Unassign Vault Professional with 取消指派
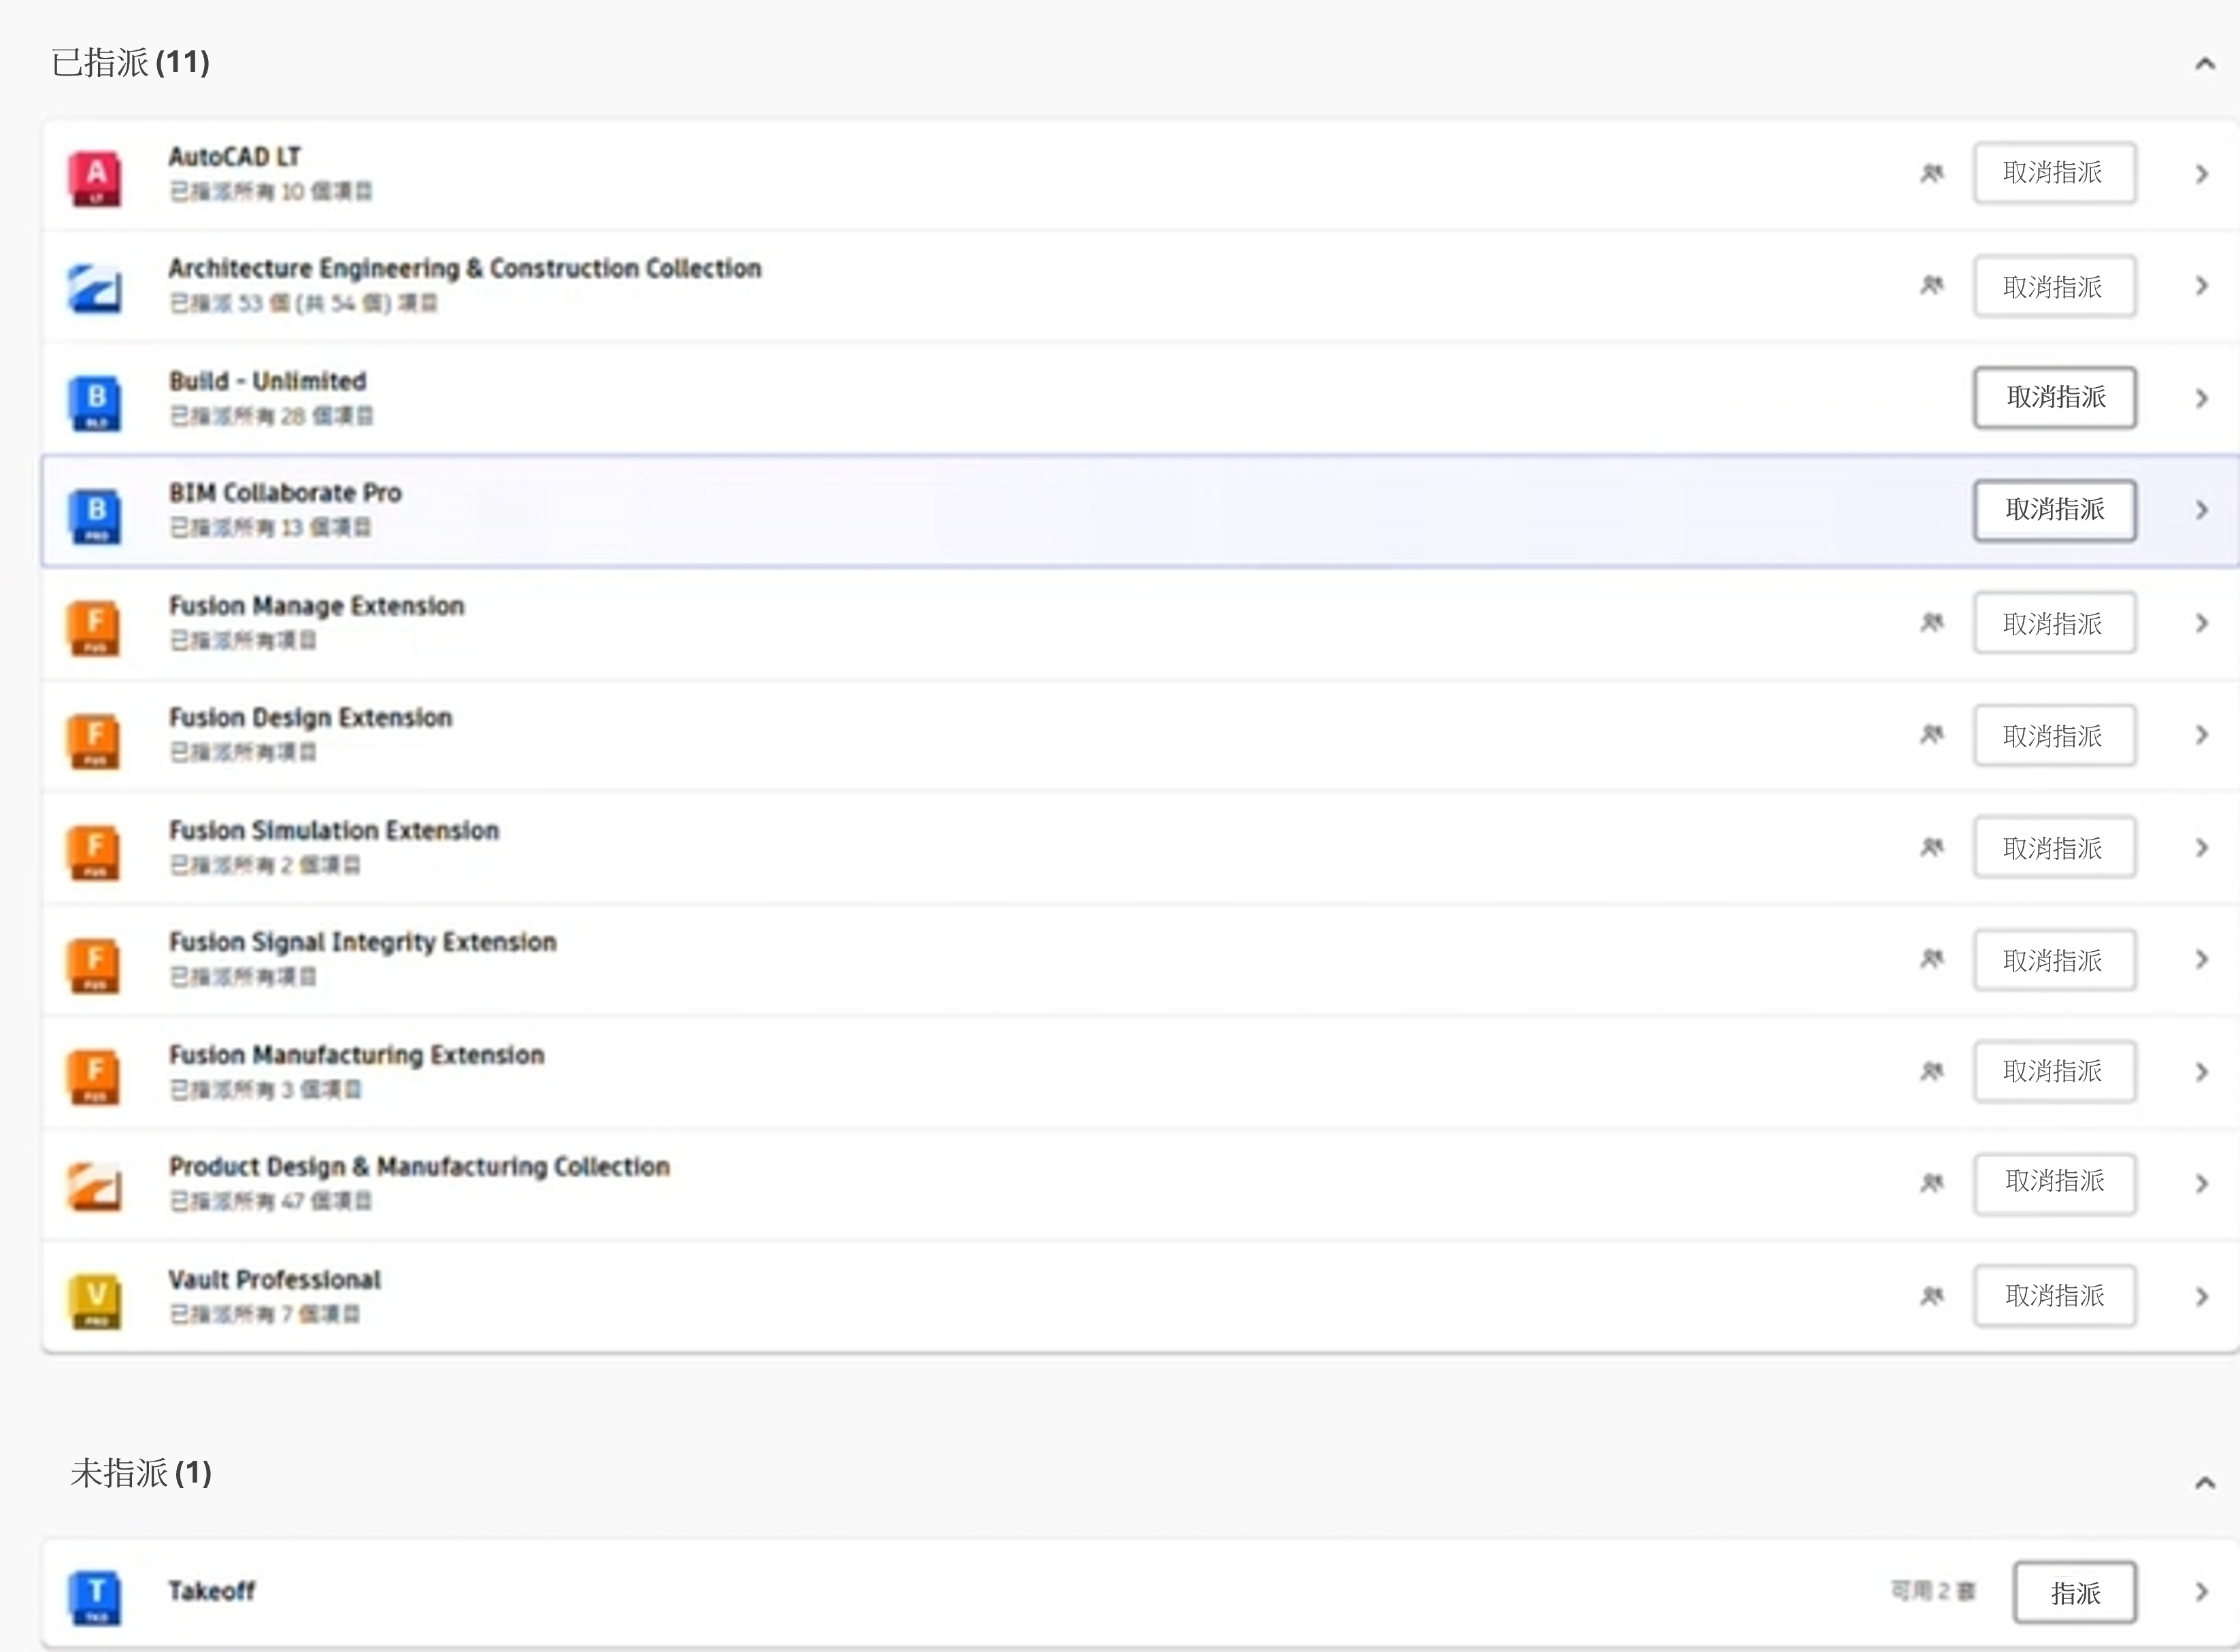This screenshot has width=2240, height=1652. click(2054, 1296)
